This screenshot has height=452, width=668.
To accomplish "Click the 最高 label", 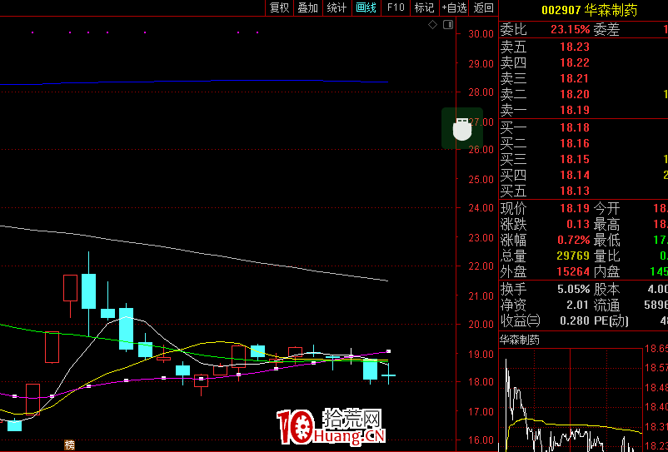I will pos(606,224).
